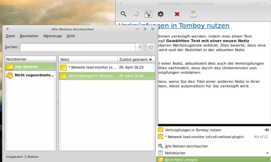Click the 'Notizbücher' column header

[31, 59]
